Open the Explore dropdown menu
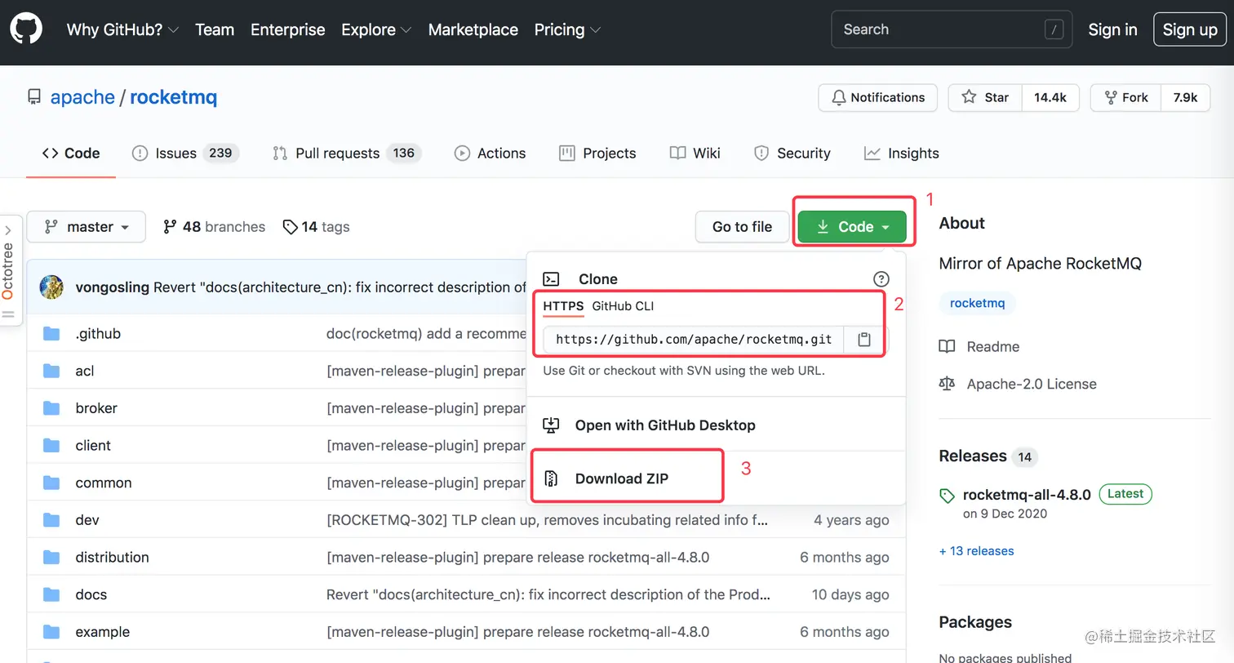The height and width of the screenshot is (663, 1234). (375, 29)
